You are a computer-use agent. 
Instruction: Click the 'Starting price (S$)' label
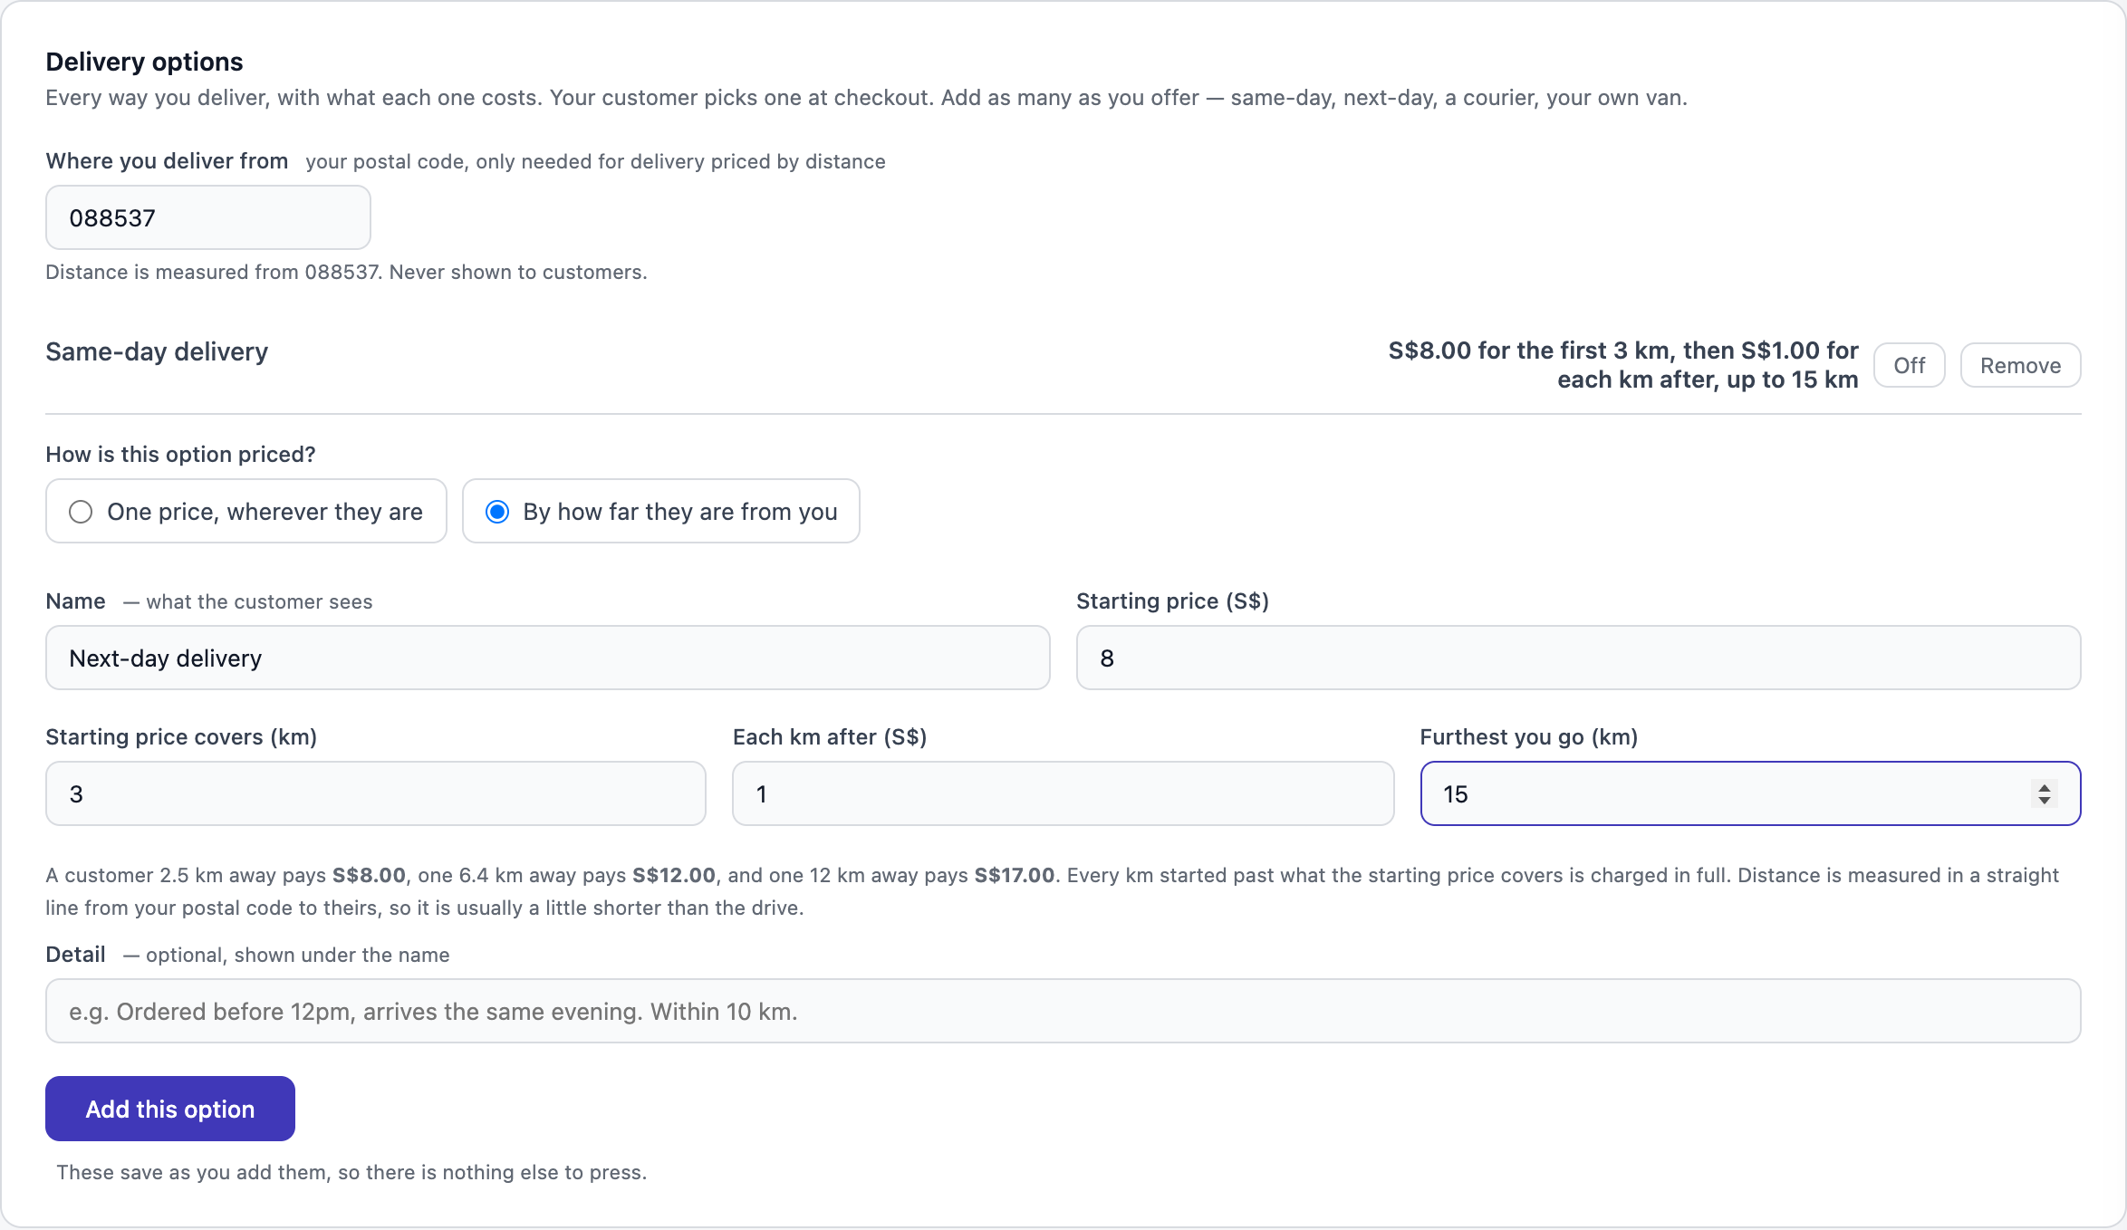click(1172, 601)
